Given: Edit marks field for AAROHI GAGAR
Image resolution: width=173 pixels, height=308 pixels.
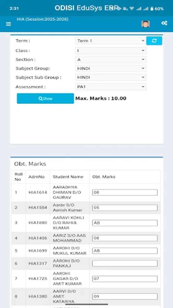Looking at the screenshot, I should (x=125, y=279).
